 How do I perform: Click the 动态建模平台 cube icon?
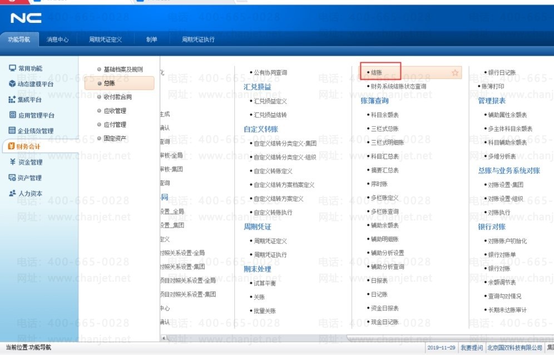tap(12, 83)
